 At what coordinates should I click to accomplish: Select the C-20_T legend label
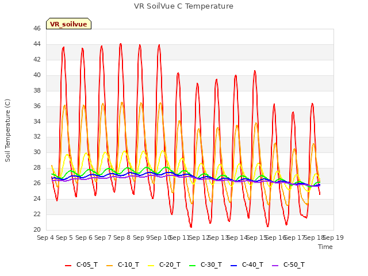coord(170,264)
